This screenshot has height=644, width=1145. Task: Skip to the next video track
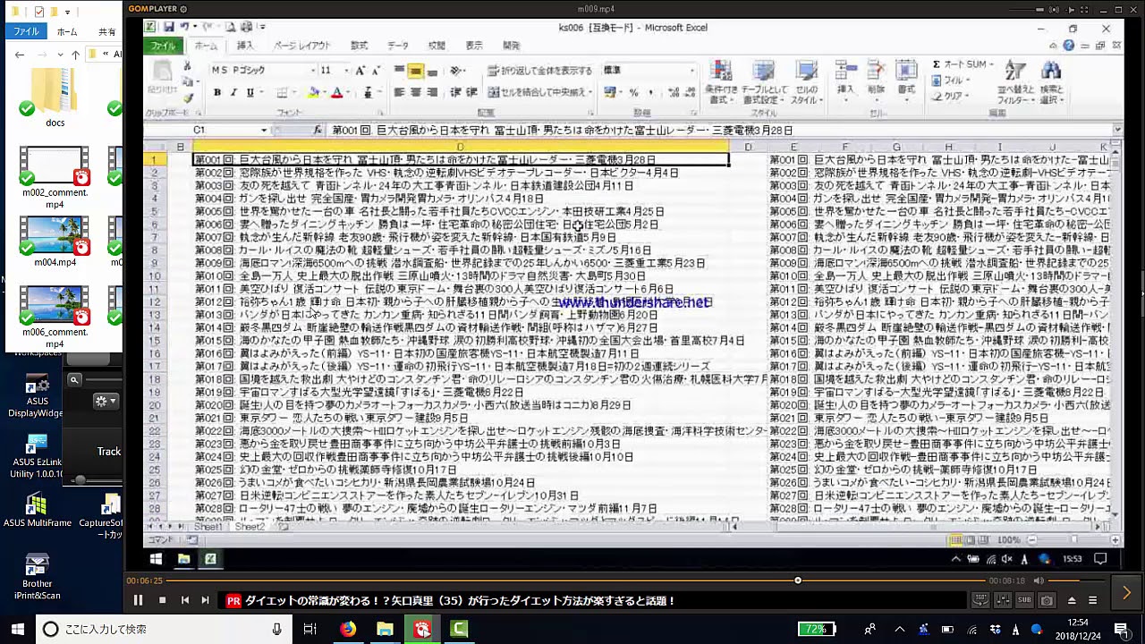pos(205,600)
